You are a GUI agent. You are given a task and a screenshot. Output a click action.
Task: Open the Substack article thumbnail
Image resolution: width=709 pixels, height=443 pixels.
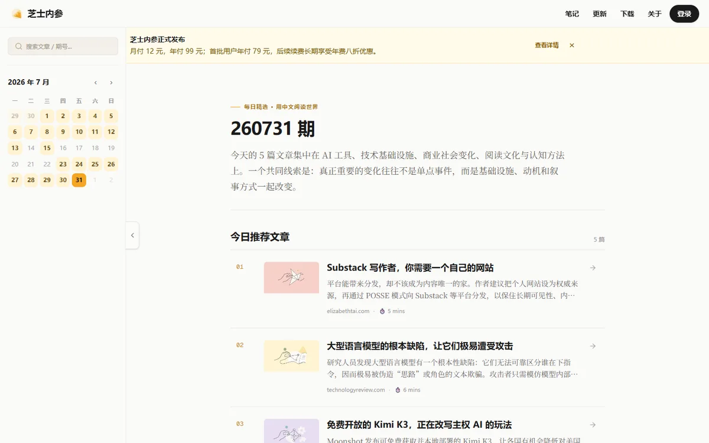tap(291, 278)
